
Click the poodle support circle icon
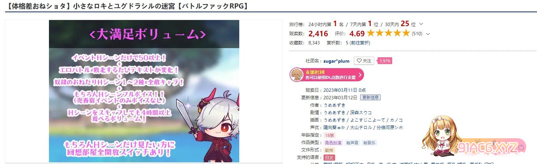(x=296, y=75)
